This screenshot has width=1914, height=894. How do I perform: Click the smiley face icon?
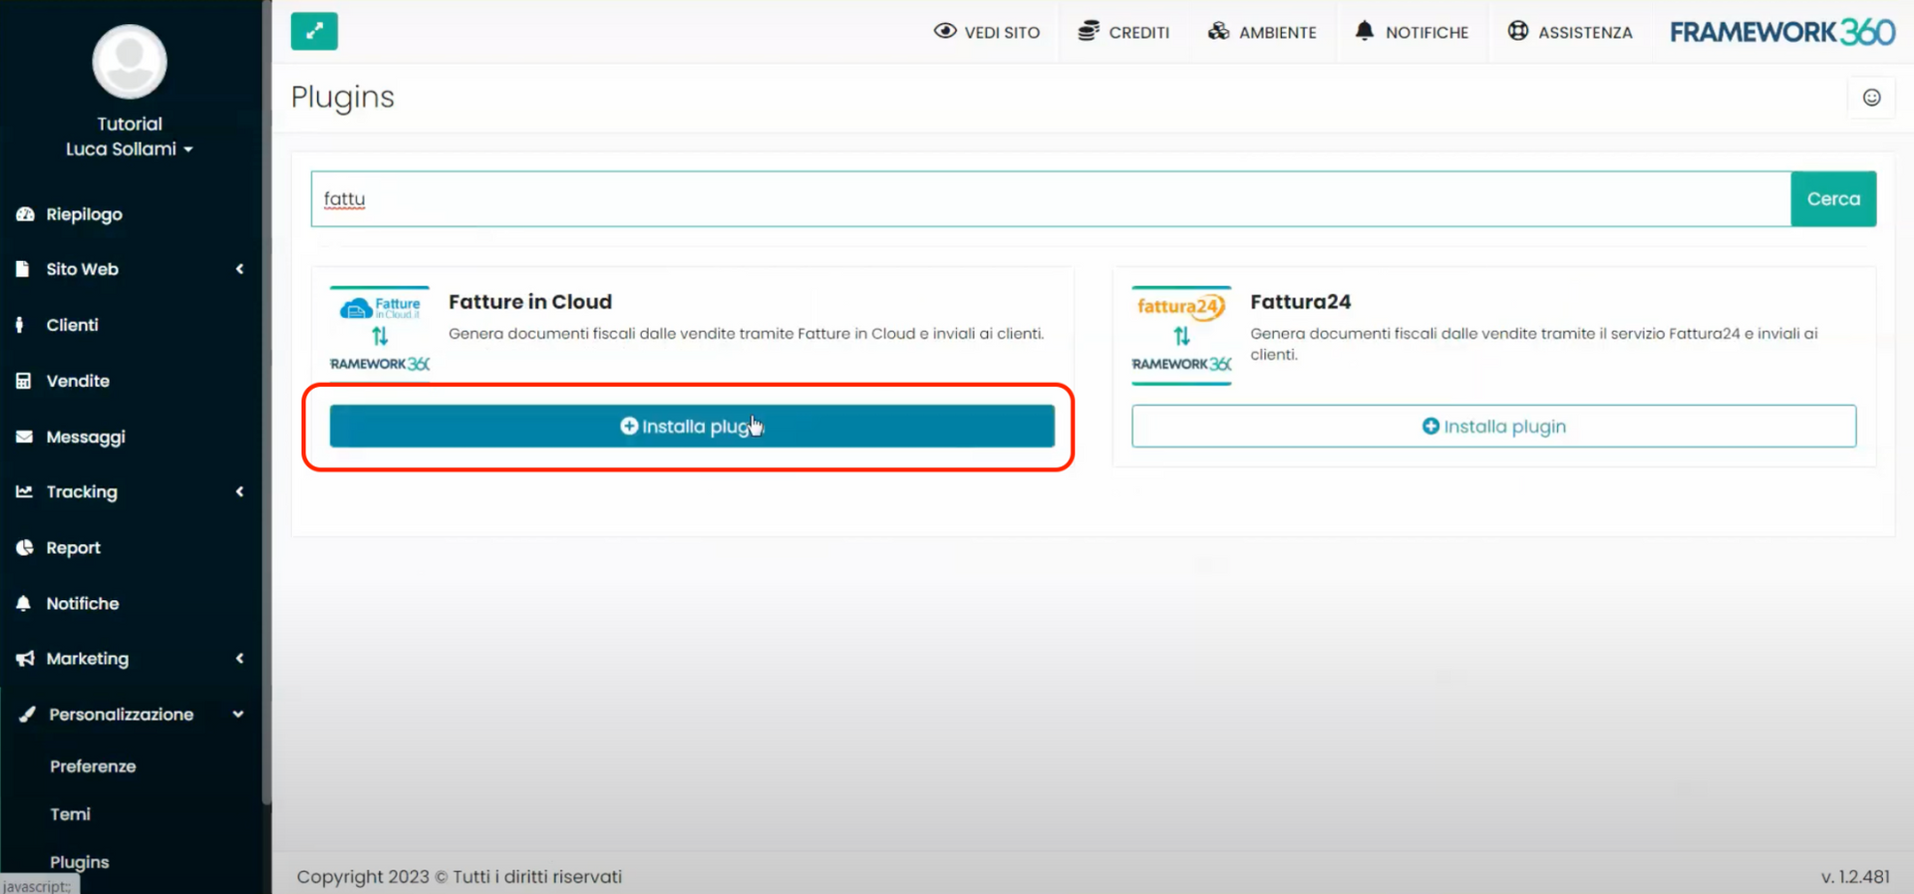1872,98
